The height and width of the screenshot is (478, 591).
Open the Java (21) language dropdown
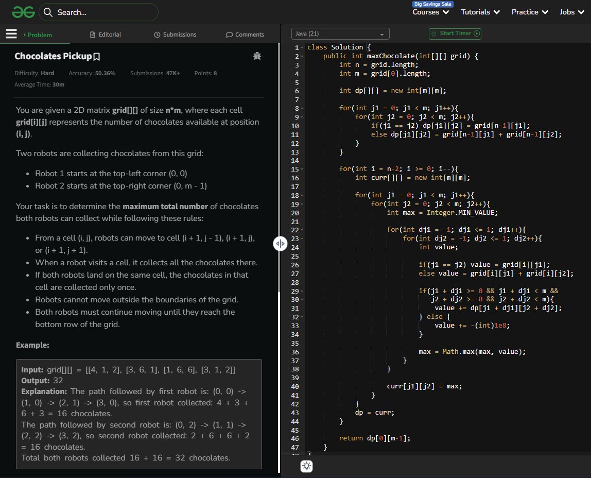(340, 34)
